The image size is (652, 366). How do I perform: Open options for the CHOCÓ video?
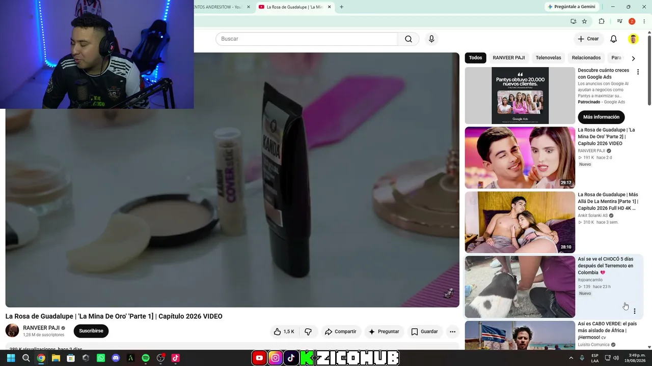634,311
